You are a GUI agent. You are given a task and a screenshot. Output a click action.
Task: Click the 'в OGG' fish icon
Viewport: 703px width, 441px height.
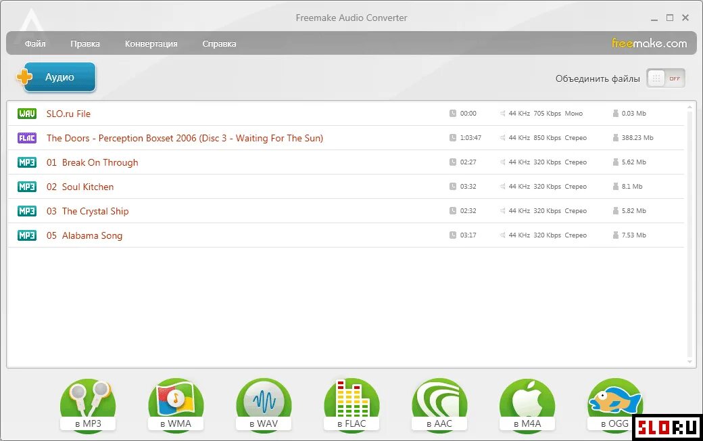point(615,405)
